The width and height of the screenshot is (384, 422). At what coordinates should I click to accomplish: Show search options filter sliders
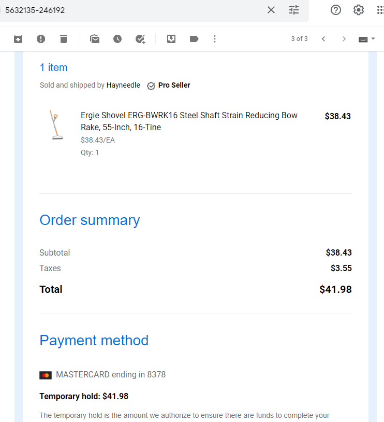294,10
